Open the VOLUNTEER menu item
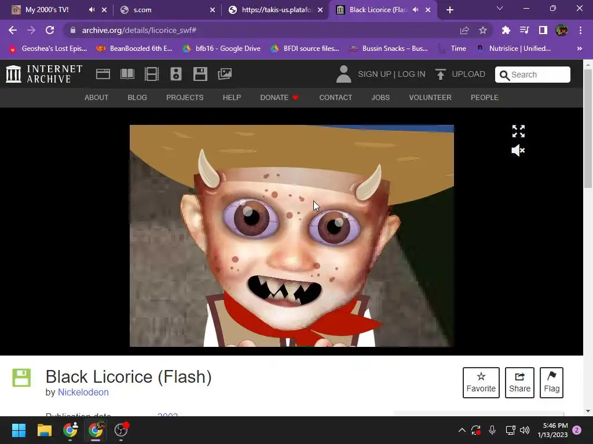The width and height of the screenshot is (593, 444). [430, 97]
